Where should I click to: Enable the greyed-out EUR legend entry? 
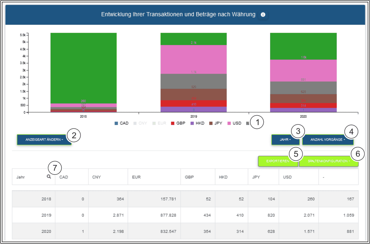click(x=159, y=124)
